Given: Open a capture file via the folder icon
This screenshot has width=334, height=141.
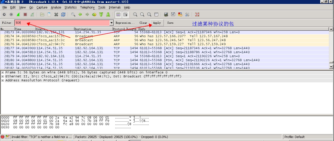Looking at the screenshot, I should point(42,14).
